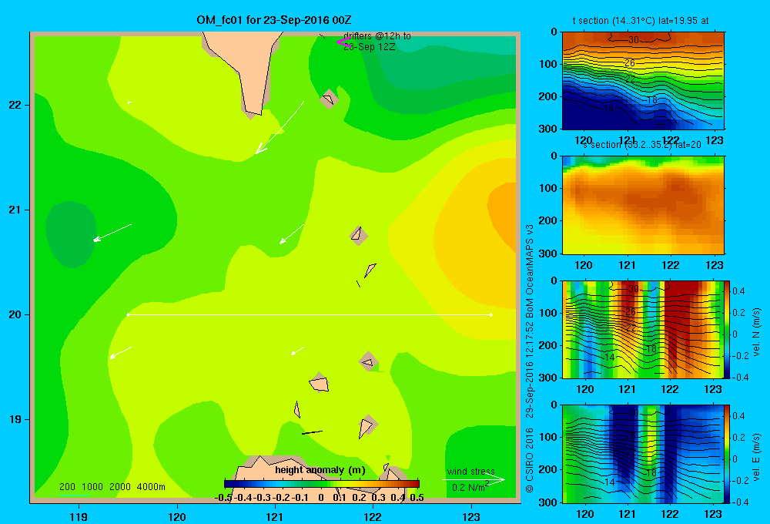The width and height of the screenshot is (770, 524).
Task: Click the '0.2 N/m2' wind stress value
Action: coord(470,487)
